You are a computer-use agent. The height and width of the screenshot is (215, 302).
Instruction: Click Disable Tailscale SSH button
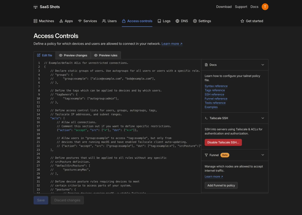point(223,142)
